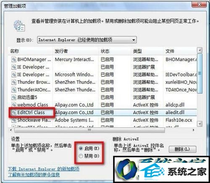
Task: Select the 启用 (Enable) radio button
Action: [81, 148]
